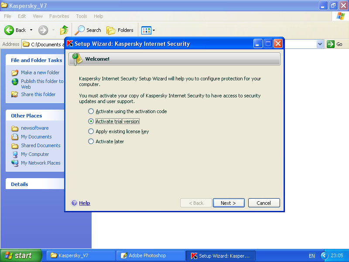Open the Favorites menu in Explorer
349x262 pixels.
(x=59, y=16)
